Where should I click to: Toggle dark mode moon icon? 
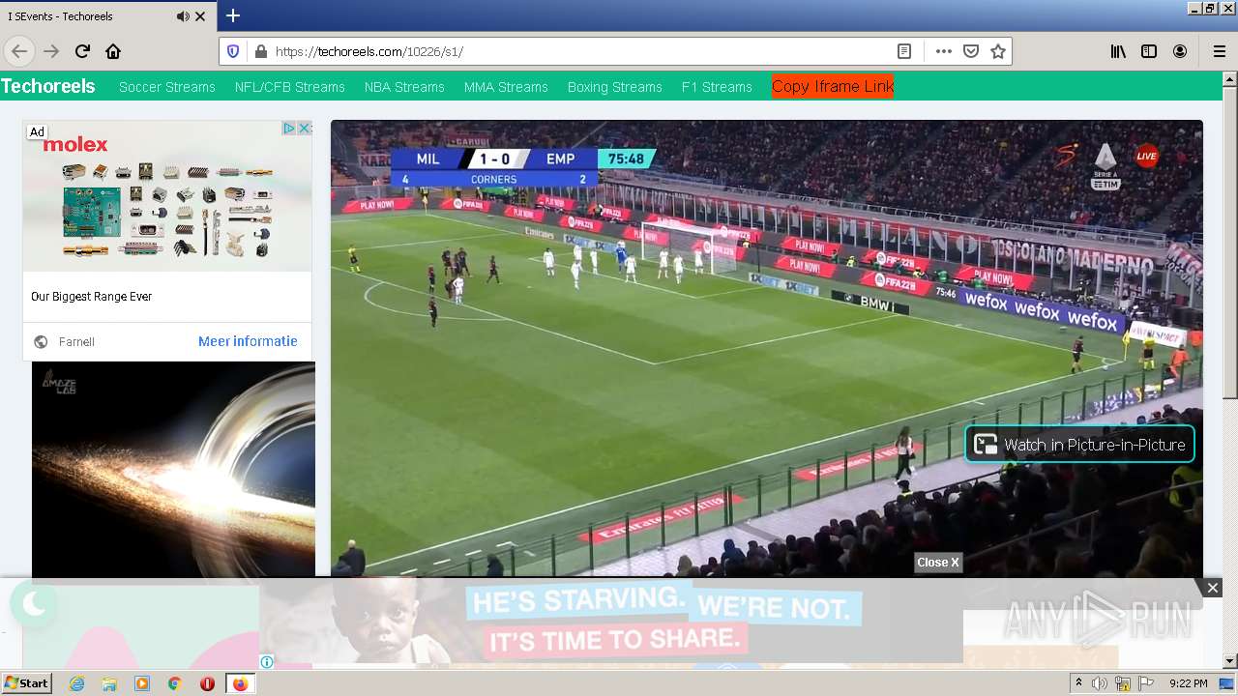34,604
